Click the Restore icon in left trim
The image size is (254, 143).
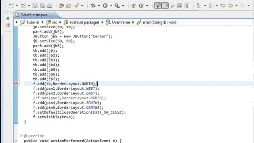pyautogui.click(x=8, y=19)
